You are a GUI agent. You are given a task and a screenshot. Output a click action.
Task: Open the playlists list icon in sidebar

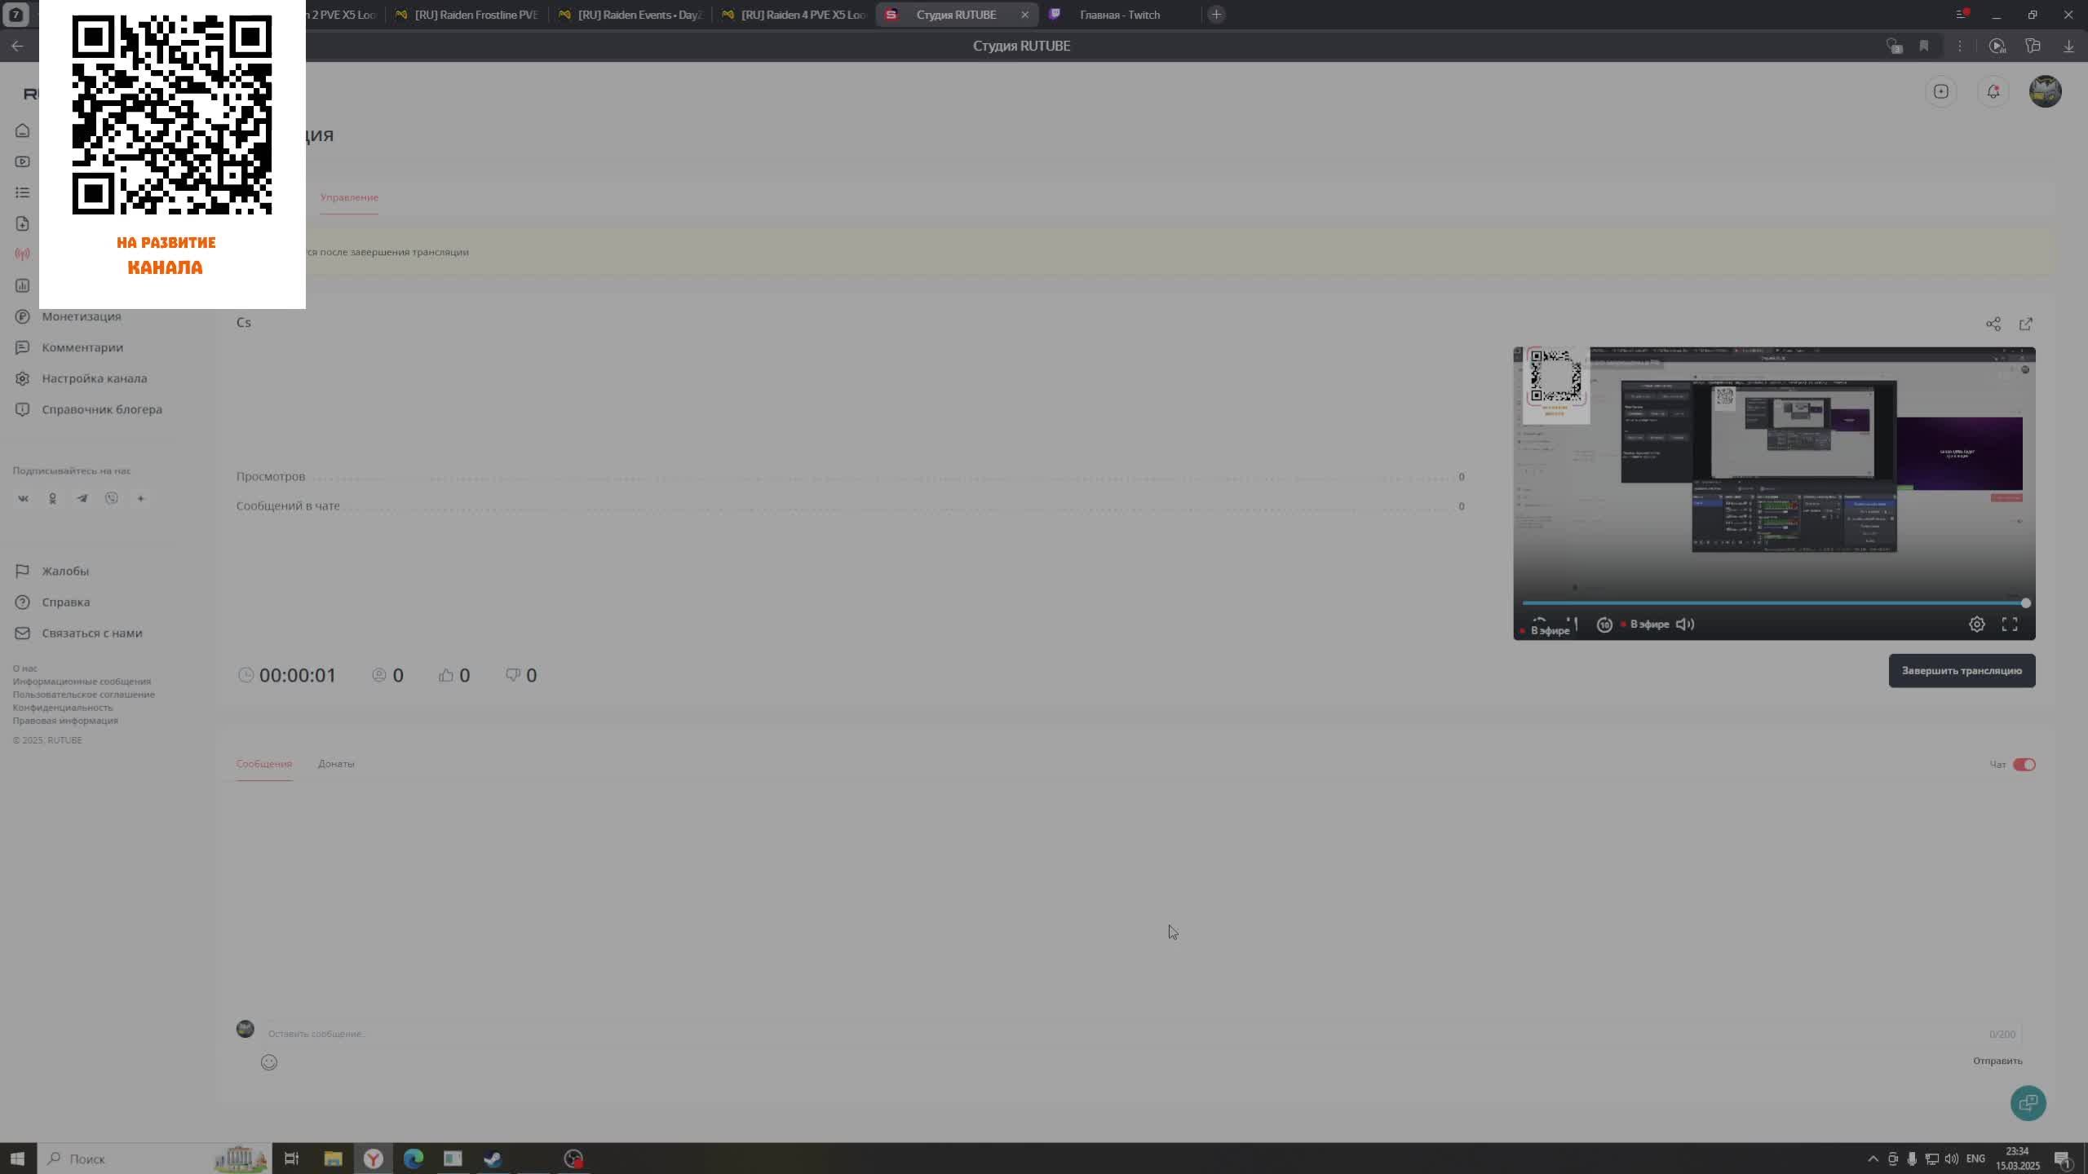[22, 192]
